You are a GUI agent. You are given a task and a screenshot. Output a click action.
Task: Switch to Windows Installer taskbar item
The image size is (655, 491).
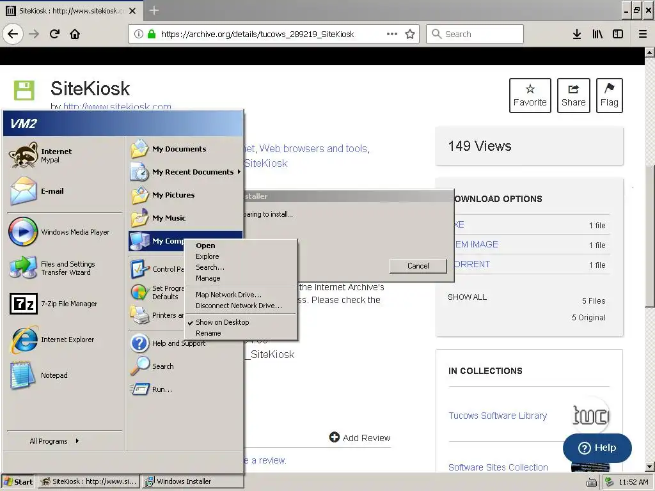pyautogui.click(x=192, y=481)
